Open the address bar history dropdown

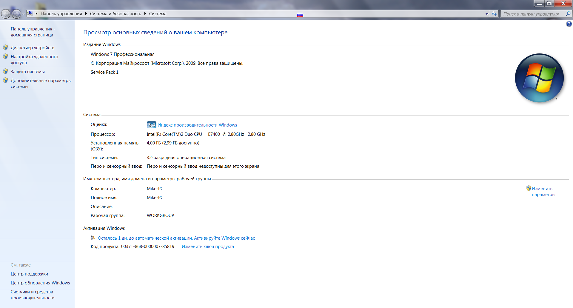487,14
